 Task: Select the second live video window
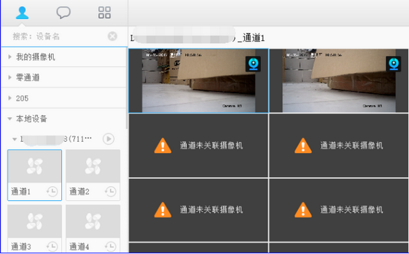pos(339,81)
